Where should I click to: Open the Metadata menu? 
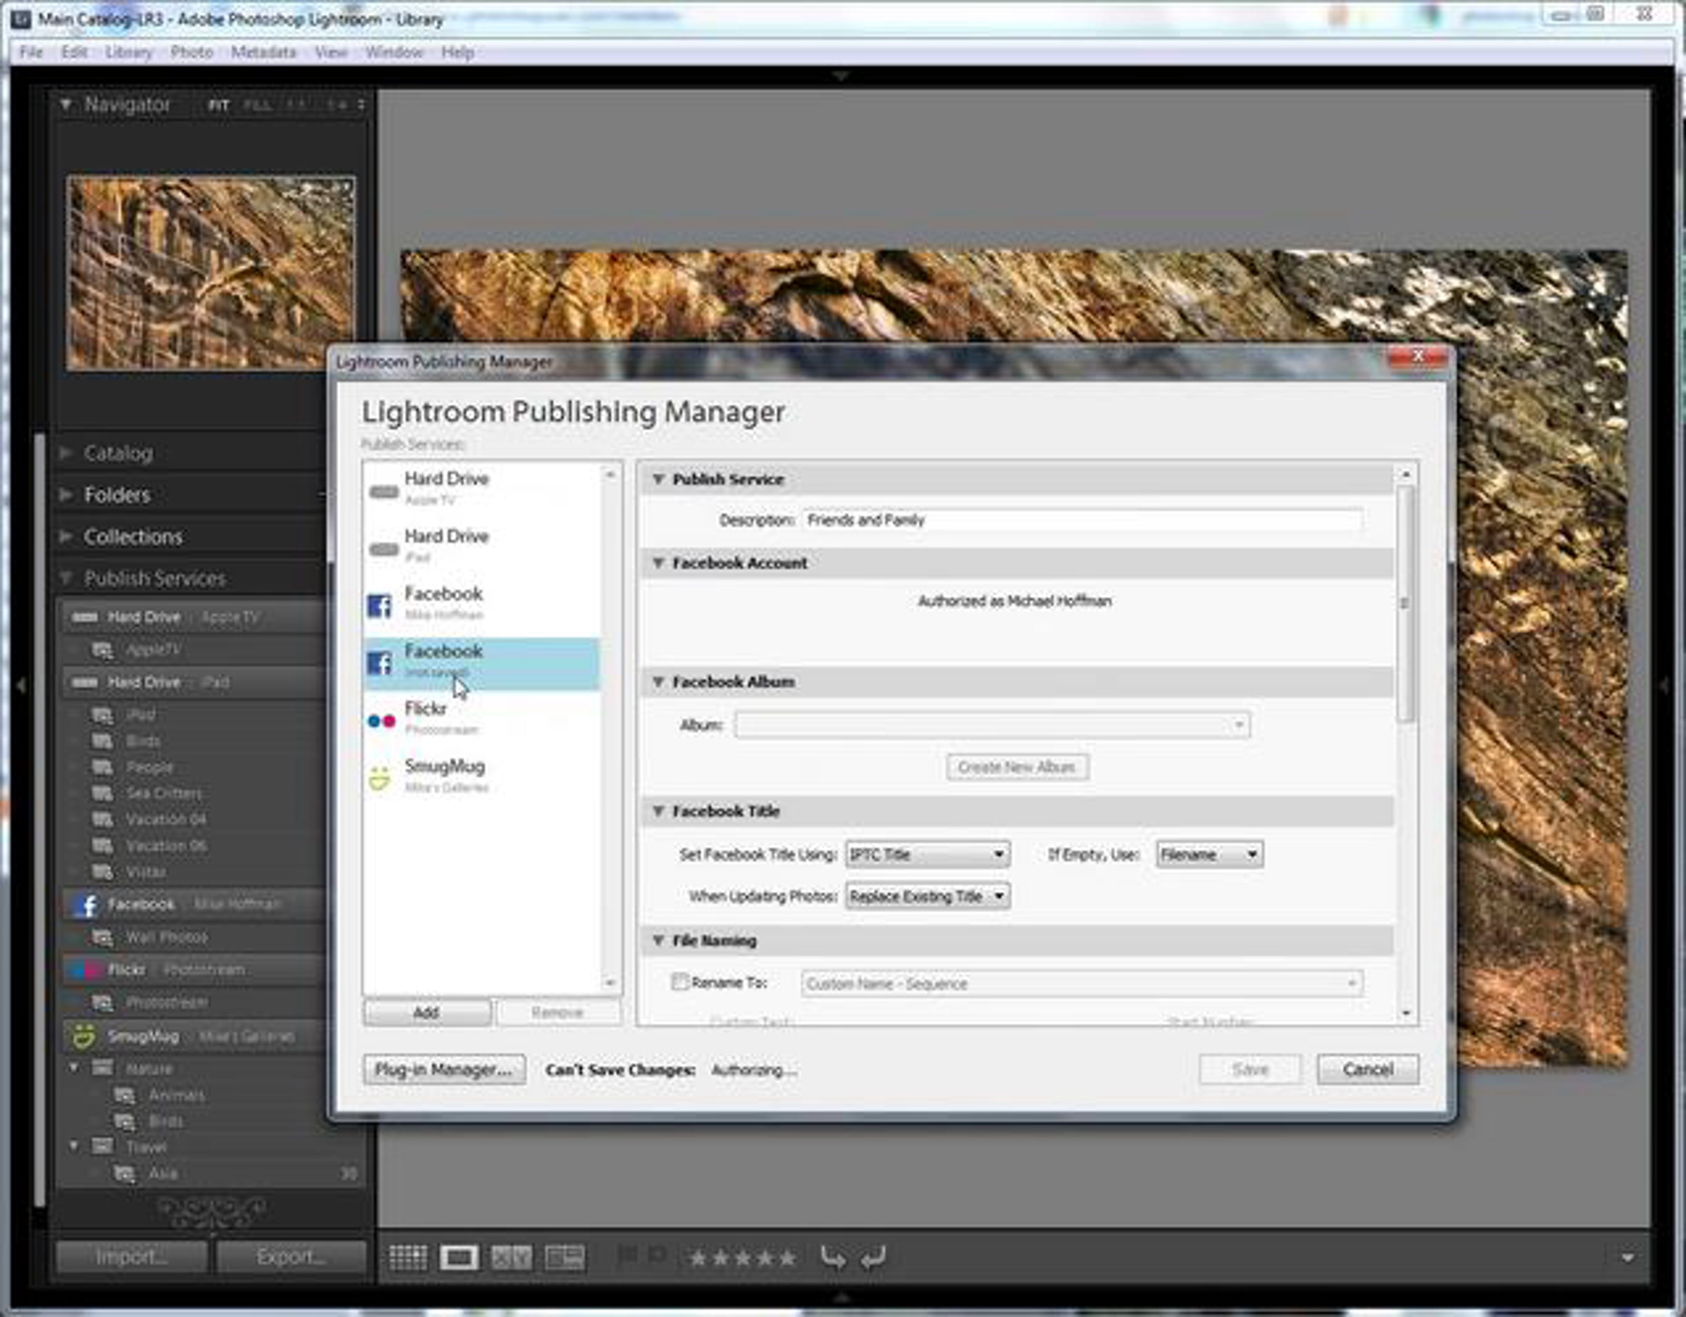coord(263,53)
